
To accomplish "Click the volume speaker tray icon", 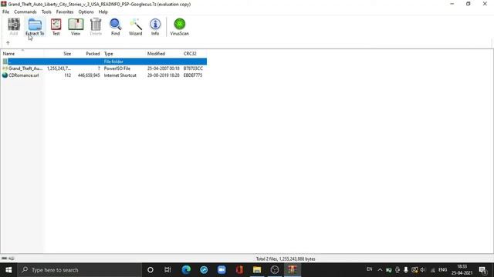I will click(423, 270).
